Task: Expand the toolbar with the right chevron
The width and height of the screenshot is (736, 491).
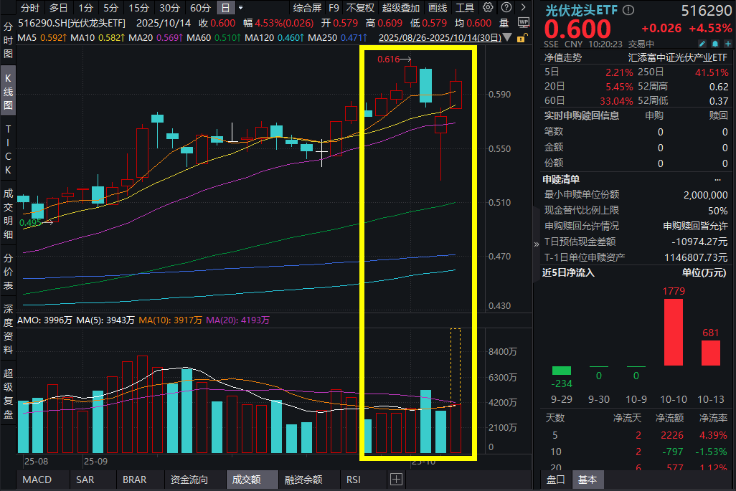Action: tap(524, 8)
